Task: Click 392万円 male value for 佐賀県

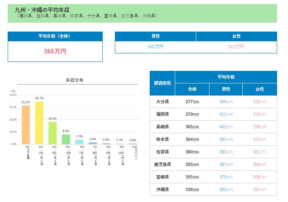Action: tap(226, 152)
